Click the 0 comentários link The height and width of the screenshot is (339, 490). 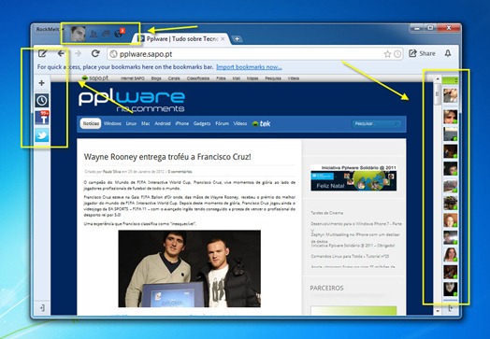[180, 172]
